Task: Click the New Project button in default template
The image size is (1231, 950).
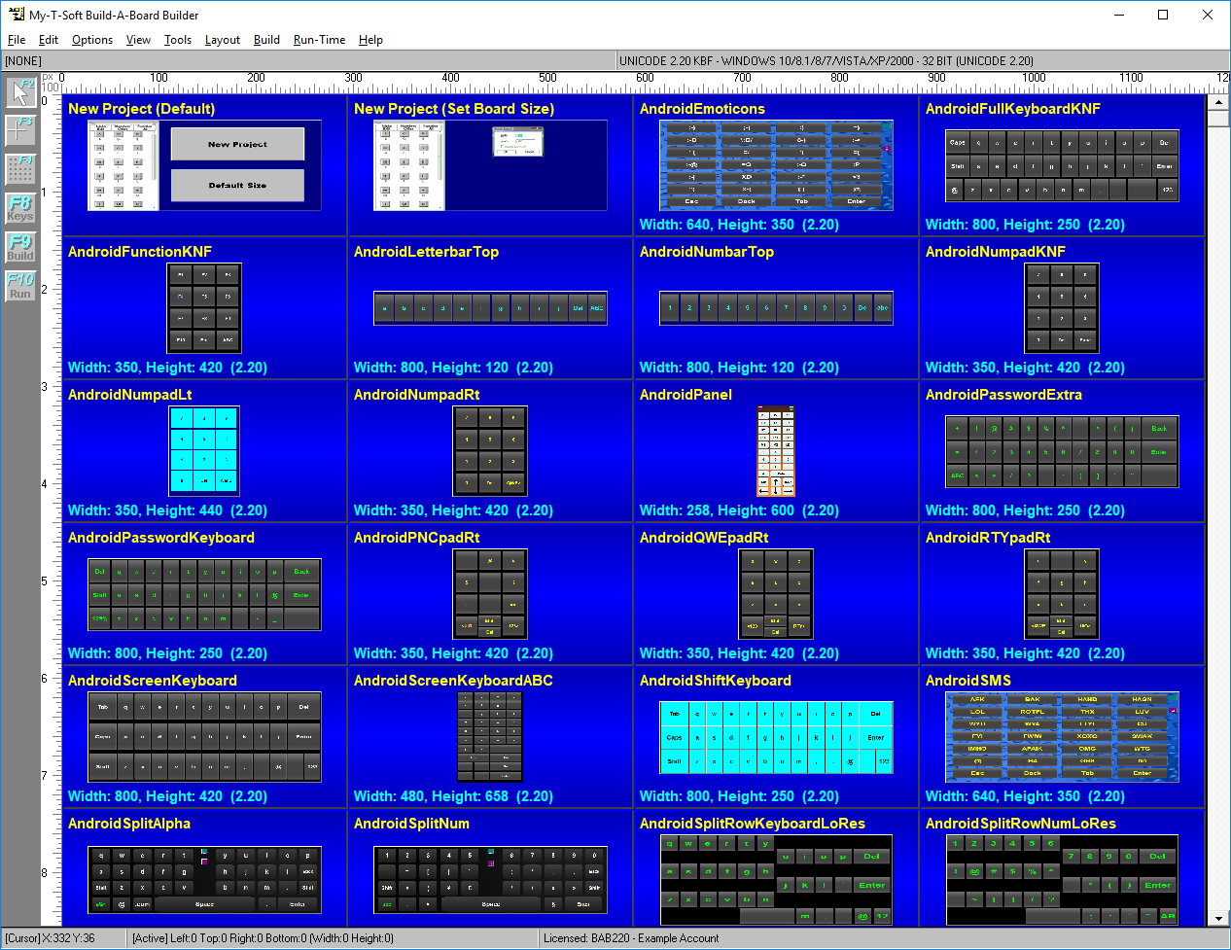Action: (237, 144)
